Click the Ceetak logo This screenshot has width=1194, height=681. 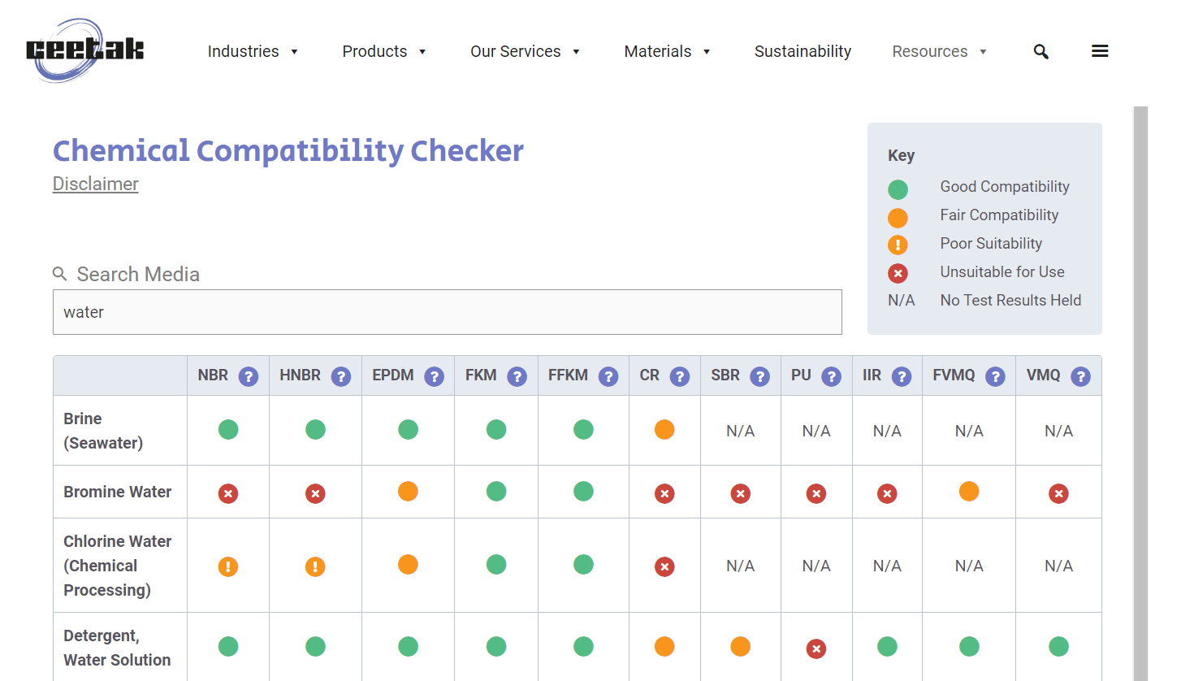point(84,50)
